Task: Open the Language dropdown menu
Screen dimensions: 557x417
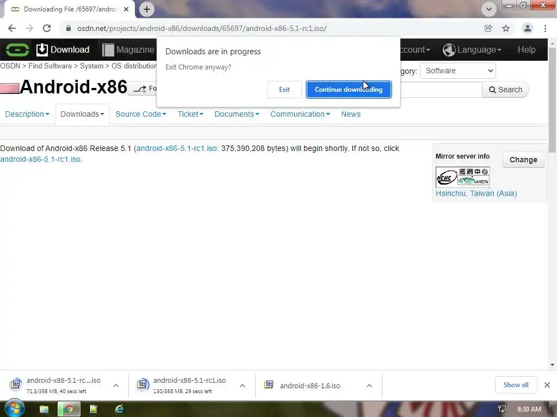Action: (472, 49)
